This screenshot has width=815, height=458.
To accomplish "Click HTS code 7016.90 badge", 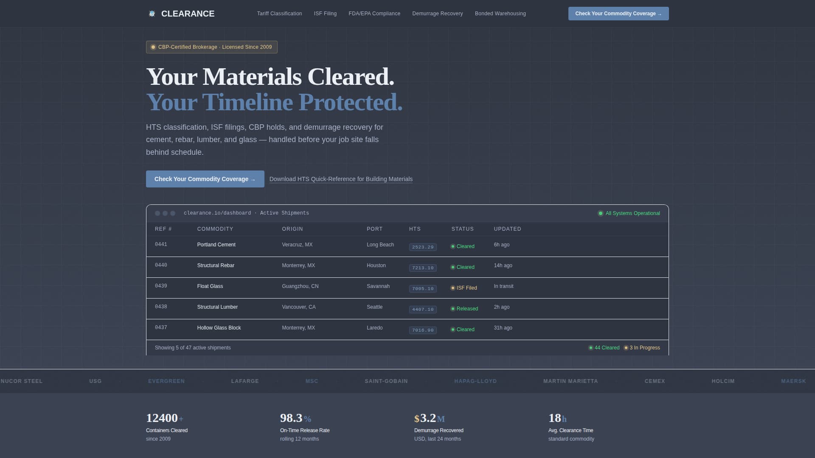I will pyautogui.click(x=423, y=330).
